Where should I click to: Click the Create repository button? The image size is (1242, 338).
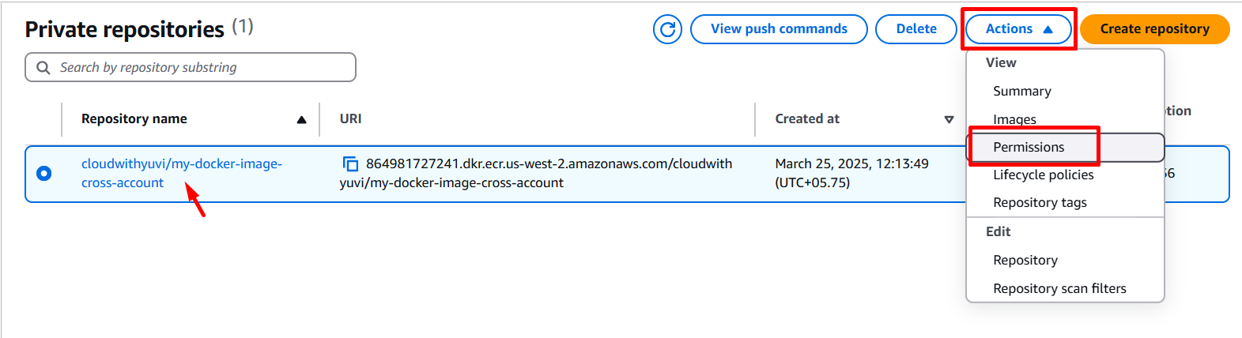point(1154,29)
